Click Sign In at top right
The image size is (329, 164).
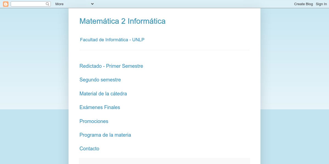tap(321, 4)
